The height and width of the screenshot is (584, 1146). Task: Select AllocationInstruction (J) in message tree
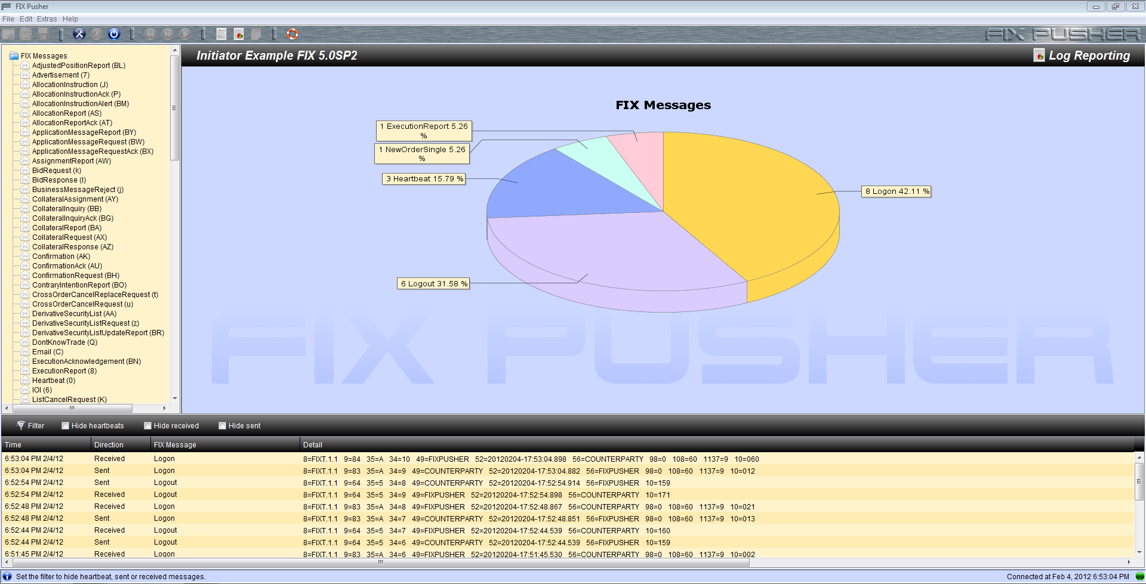70,85
